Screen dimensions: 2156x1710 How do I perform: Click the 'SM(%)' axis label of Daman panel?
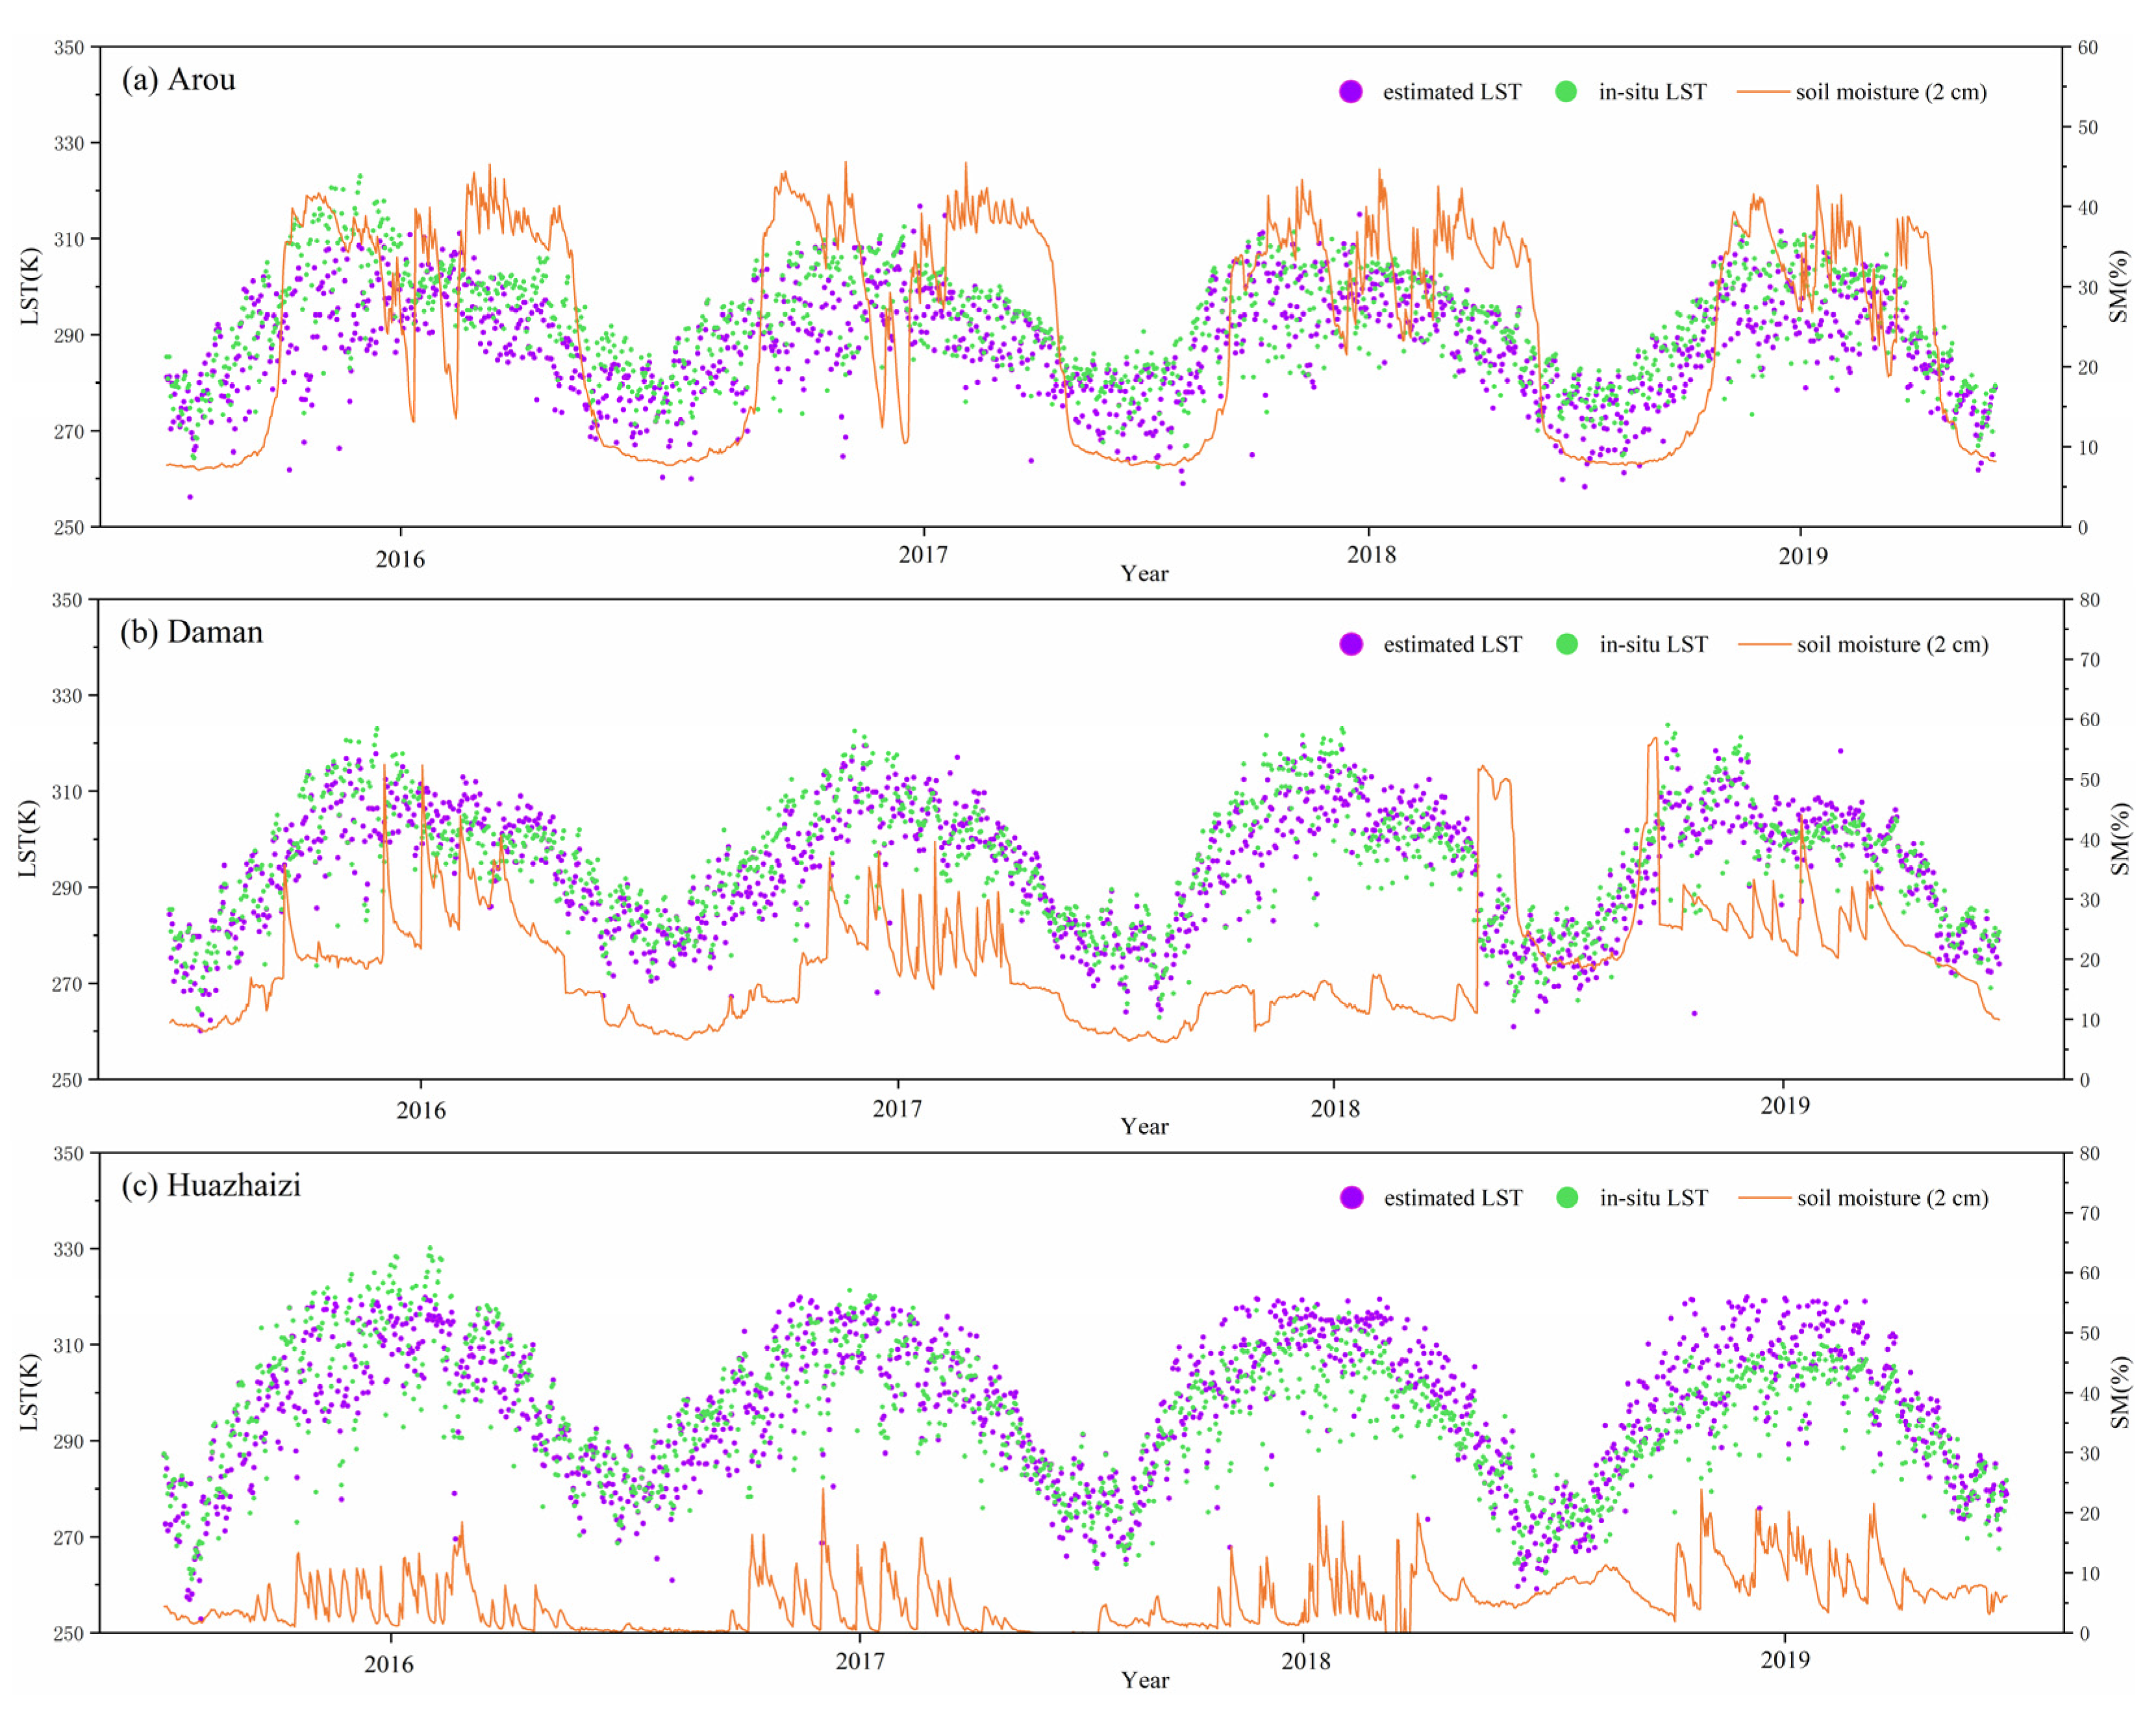pyautogui.click(x=2120, y=839)
